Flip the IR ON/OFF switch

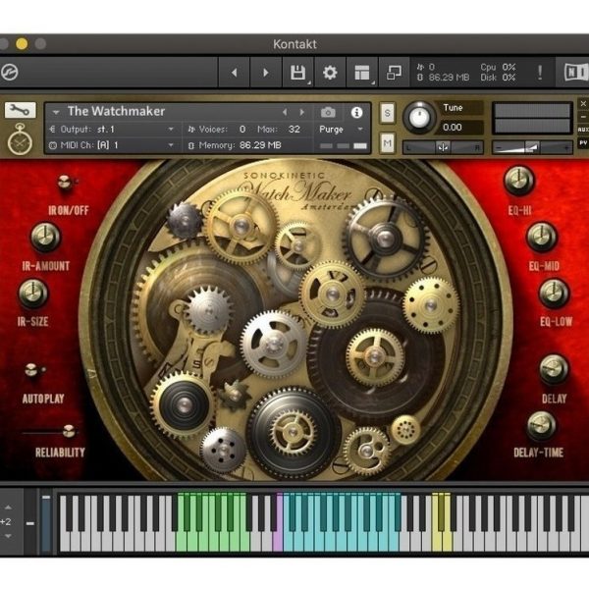66,183
